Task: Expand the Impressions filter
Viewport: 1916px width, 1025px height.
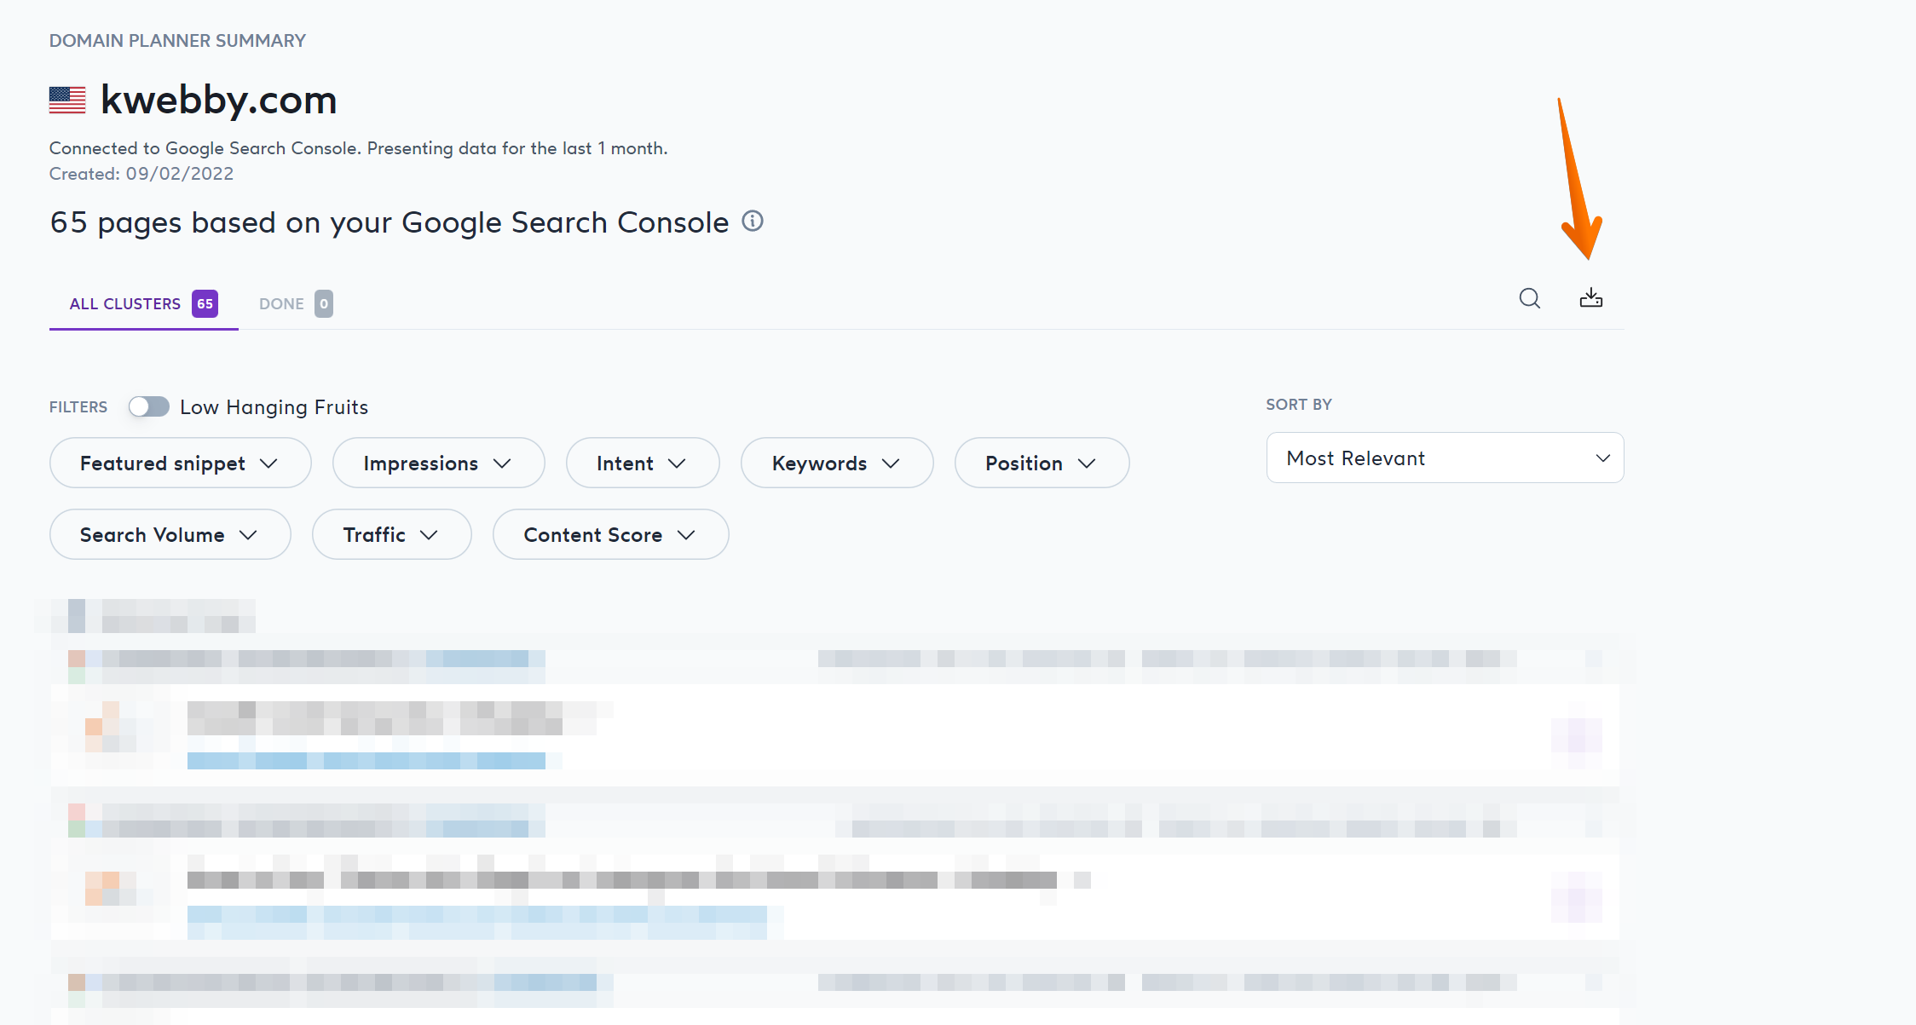Action: pos(438,463)
